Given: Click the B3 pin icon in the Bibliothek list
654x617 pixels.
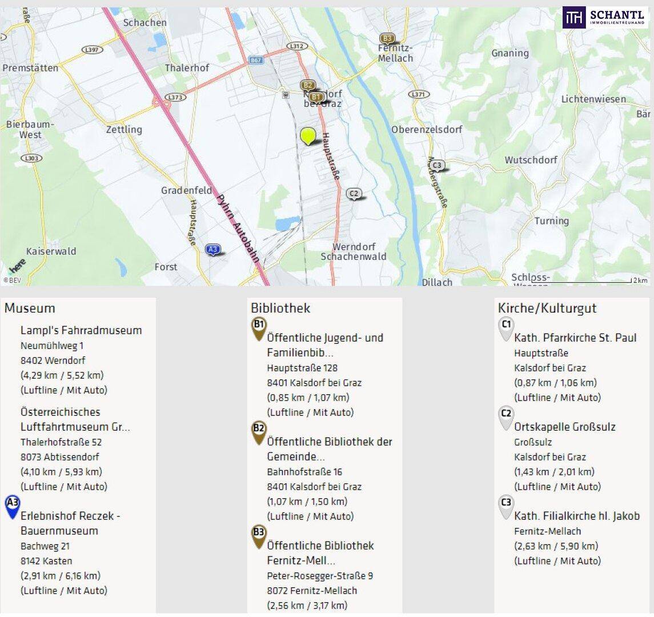Looking at the screenshot, I should (259, 536).
